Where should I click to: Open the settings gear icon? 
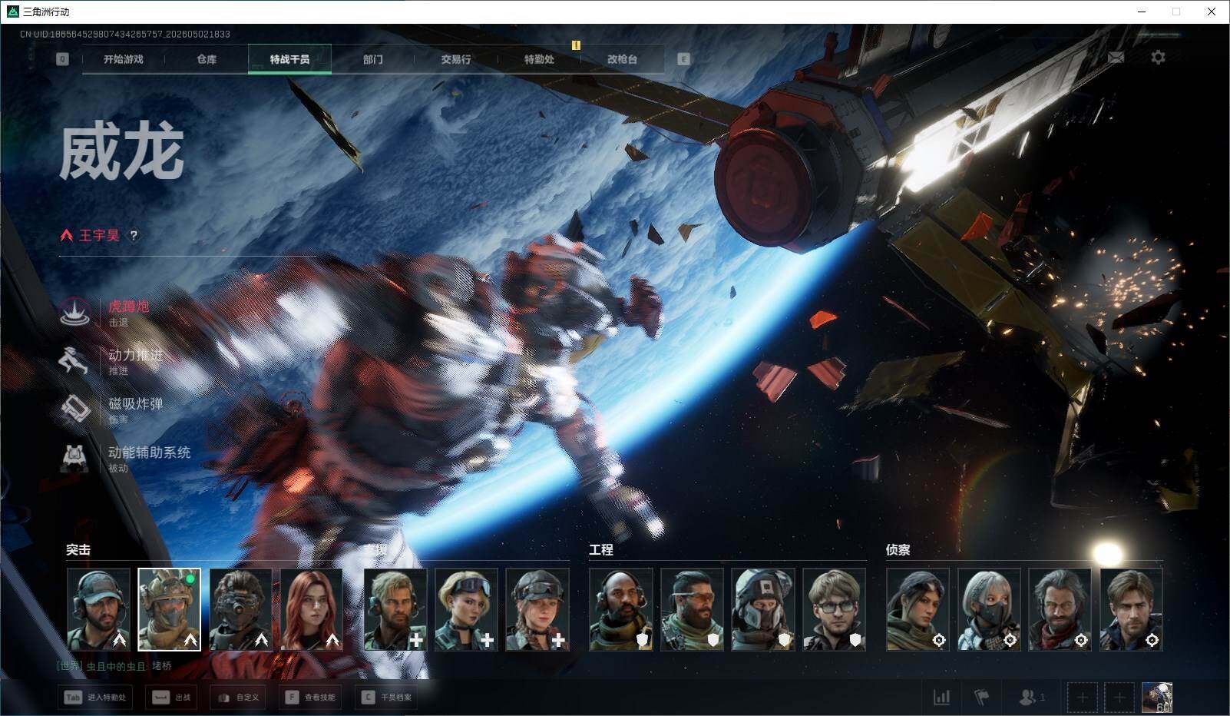(1158, 58)
